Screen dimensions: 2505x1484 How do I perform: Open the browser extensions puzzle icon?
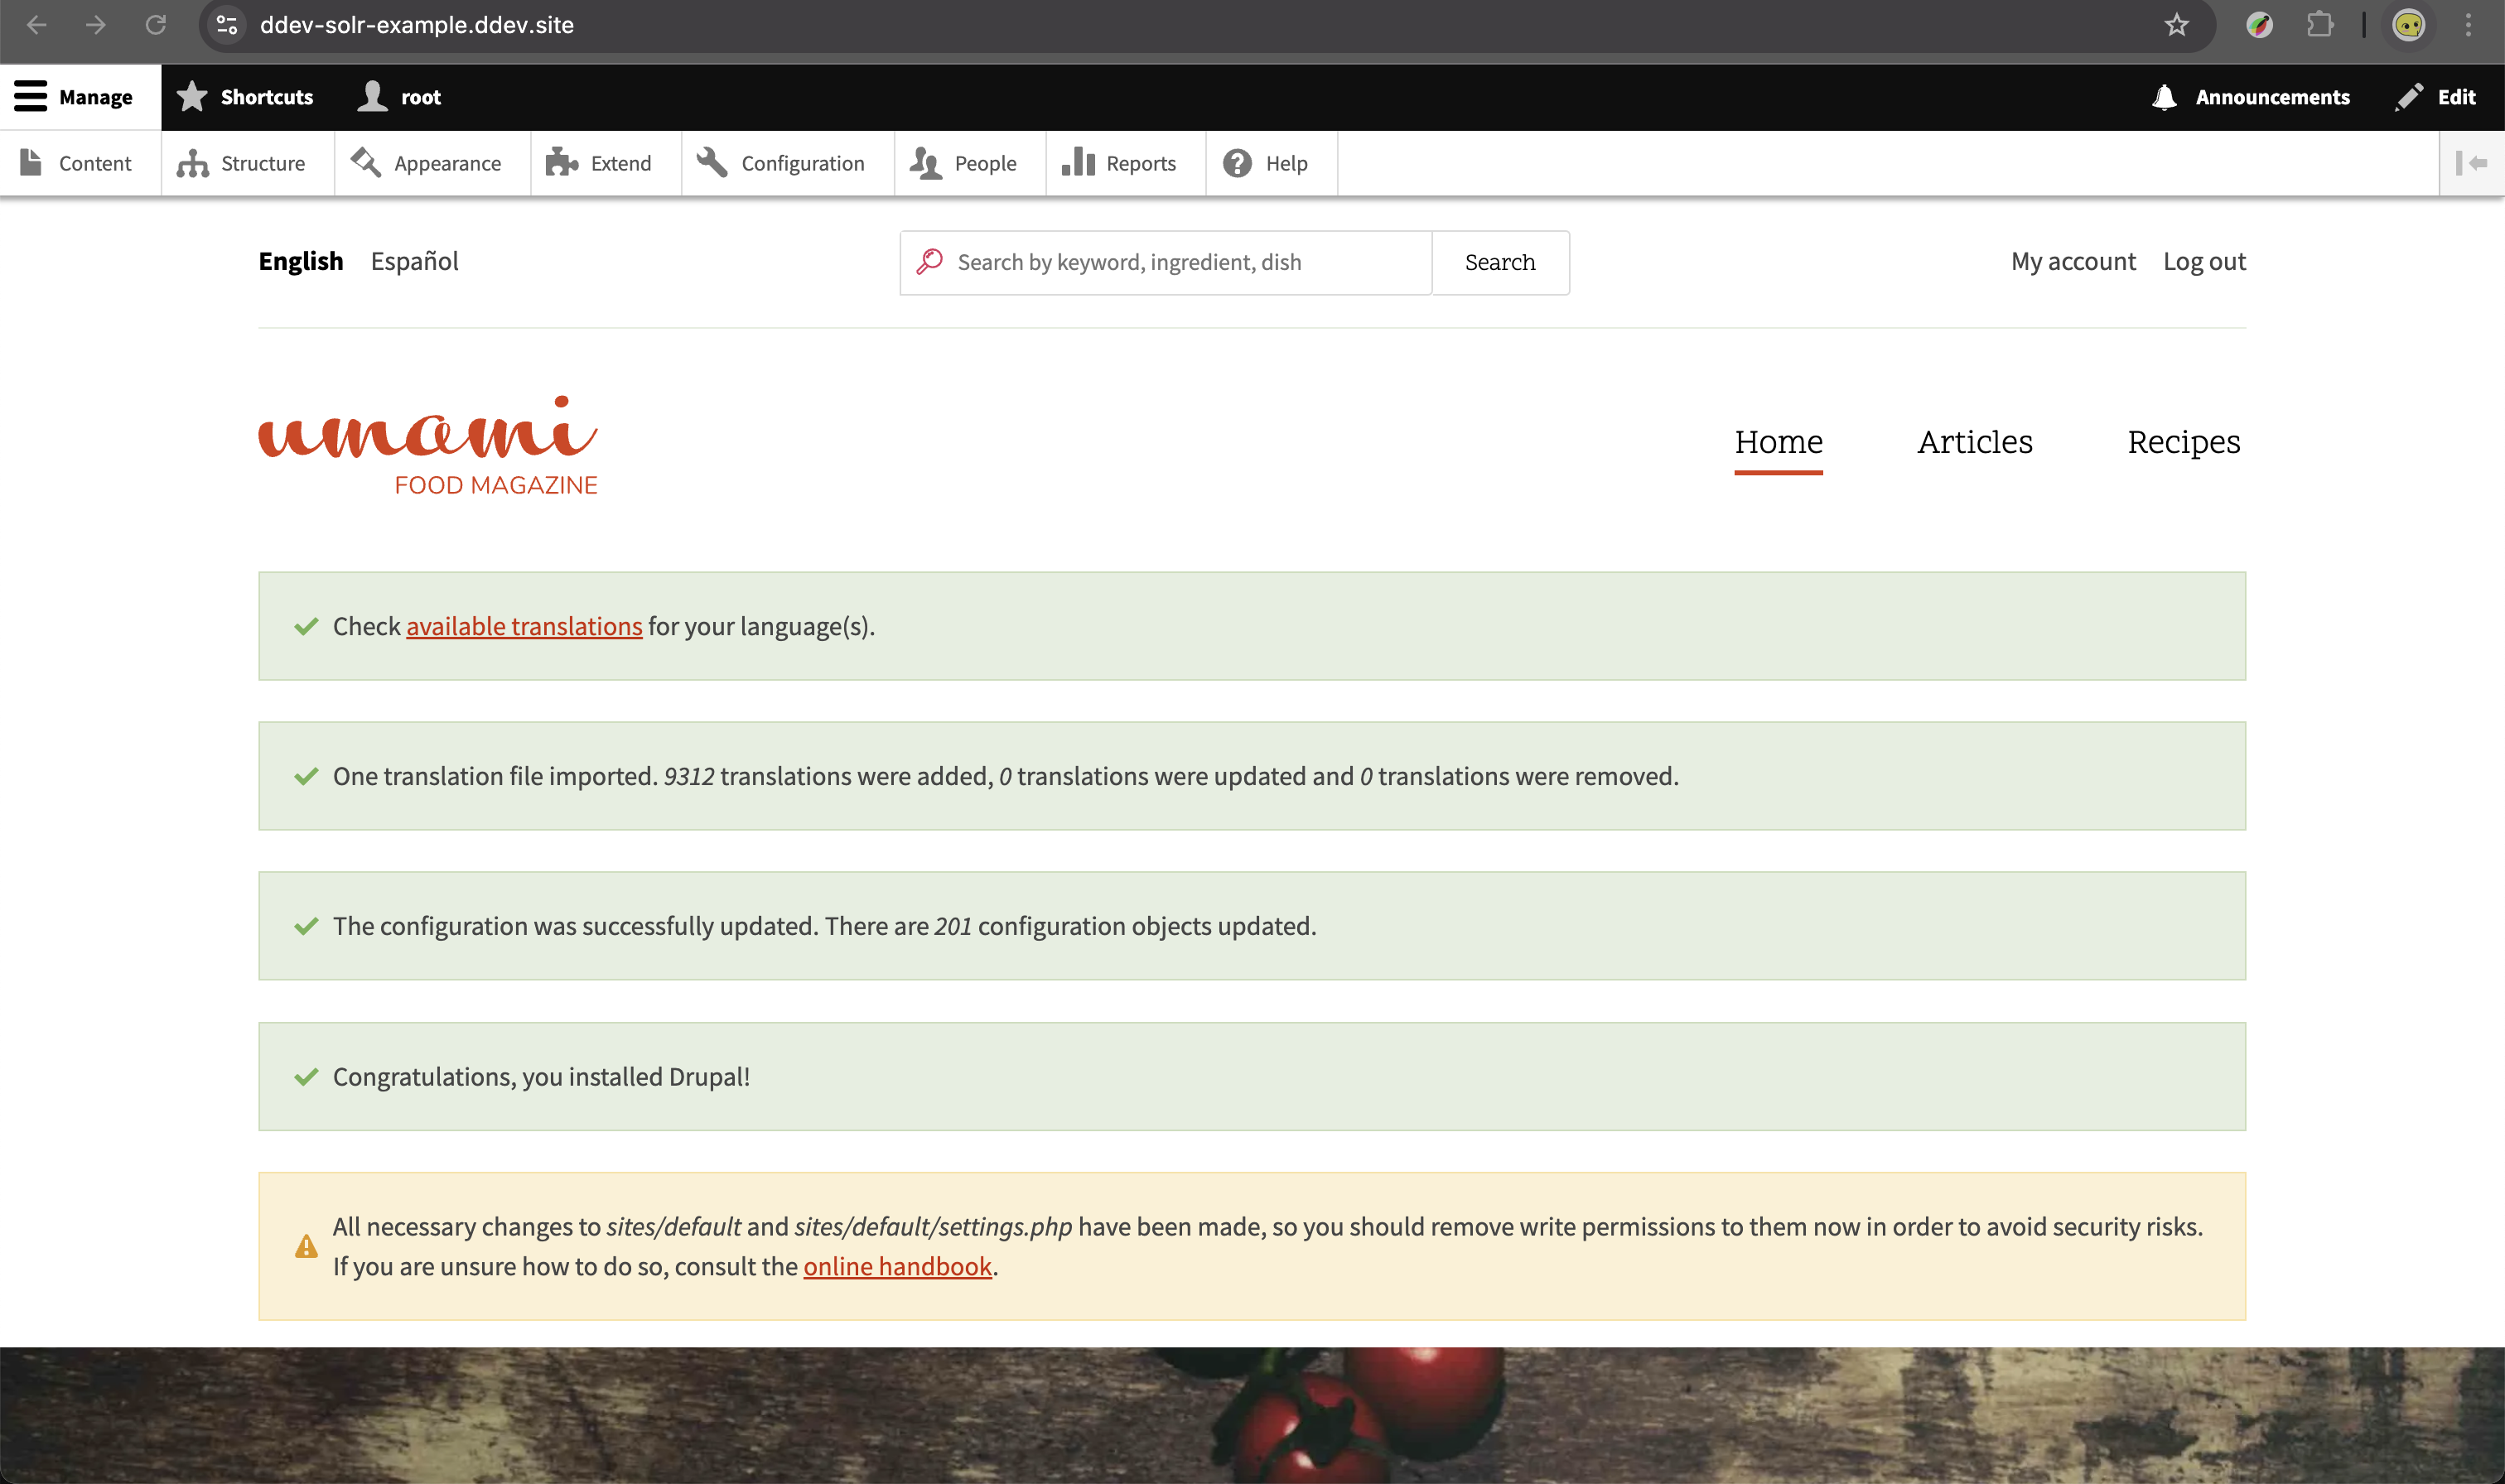pyautogui.click(x=2319, y=25)
